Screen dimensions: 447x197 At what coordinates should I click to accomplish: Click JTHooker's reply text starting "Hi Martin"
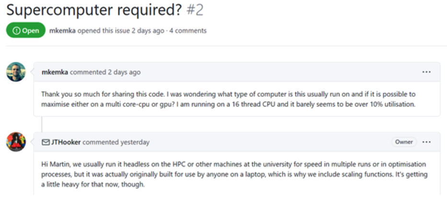225,174
